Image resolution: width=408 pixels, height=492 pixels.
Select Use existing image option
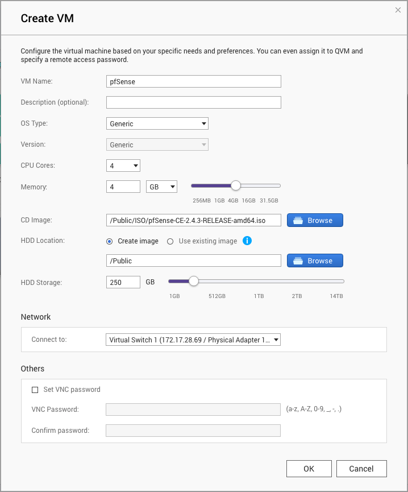point(170,241)
